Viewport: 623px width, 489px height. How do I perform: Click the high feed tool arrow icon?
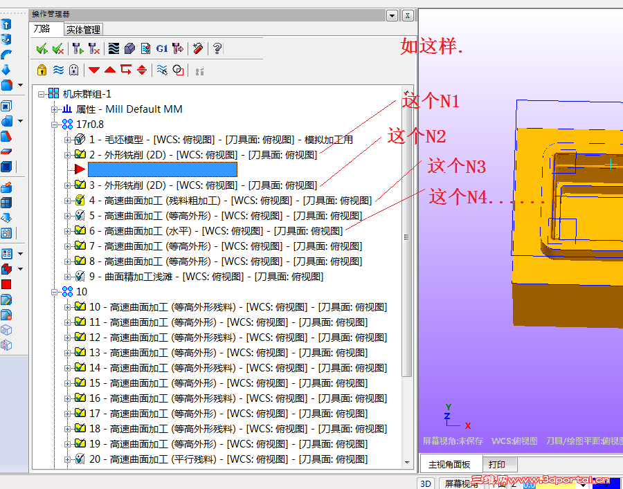(178, 49)
